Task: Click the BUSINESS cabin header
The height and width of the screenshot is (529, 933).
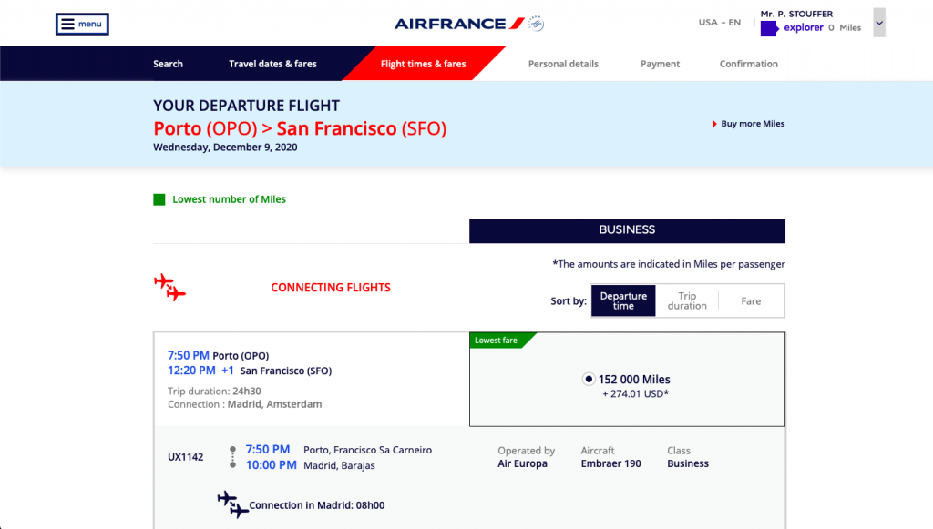Action: point(627,230)
